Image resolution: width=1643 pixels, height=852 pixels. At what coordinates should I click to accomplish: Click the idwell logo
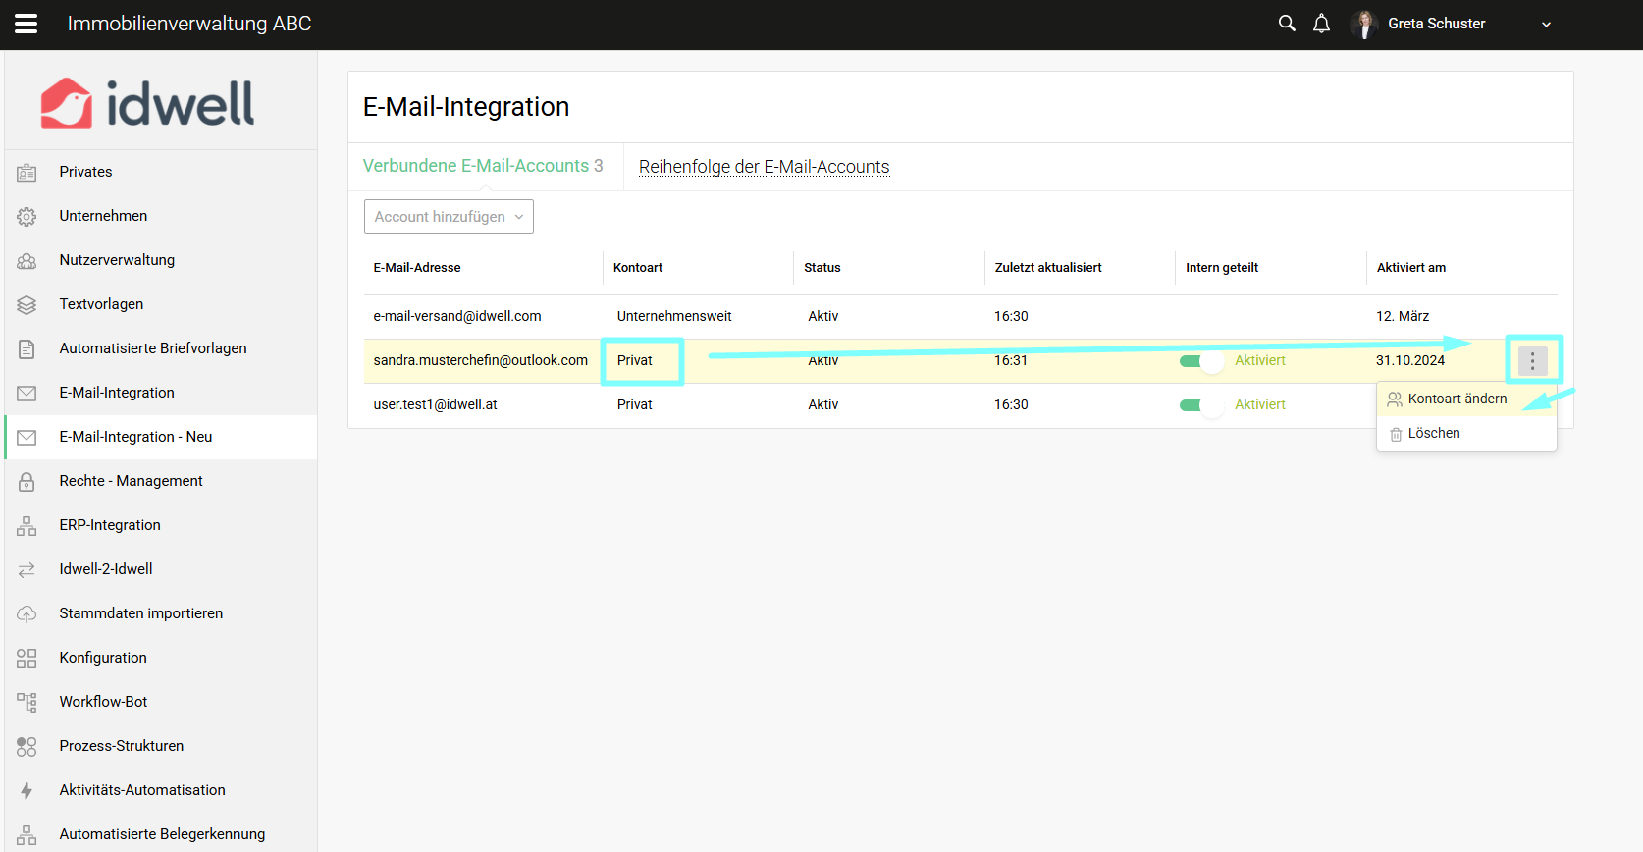click(x=147, y=103)
